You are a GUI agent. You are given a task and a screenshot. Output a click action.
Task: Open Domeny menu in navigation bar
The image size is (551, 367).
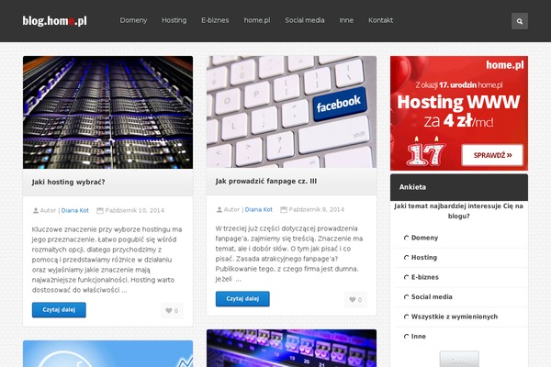coord(133,20)
